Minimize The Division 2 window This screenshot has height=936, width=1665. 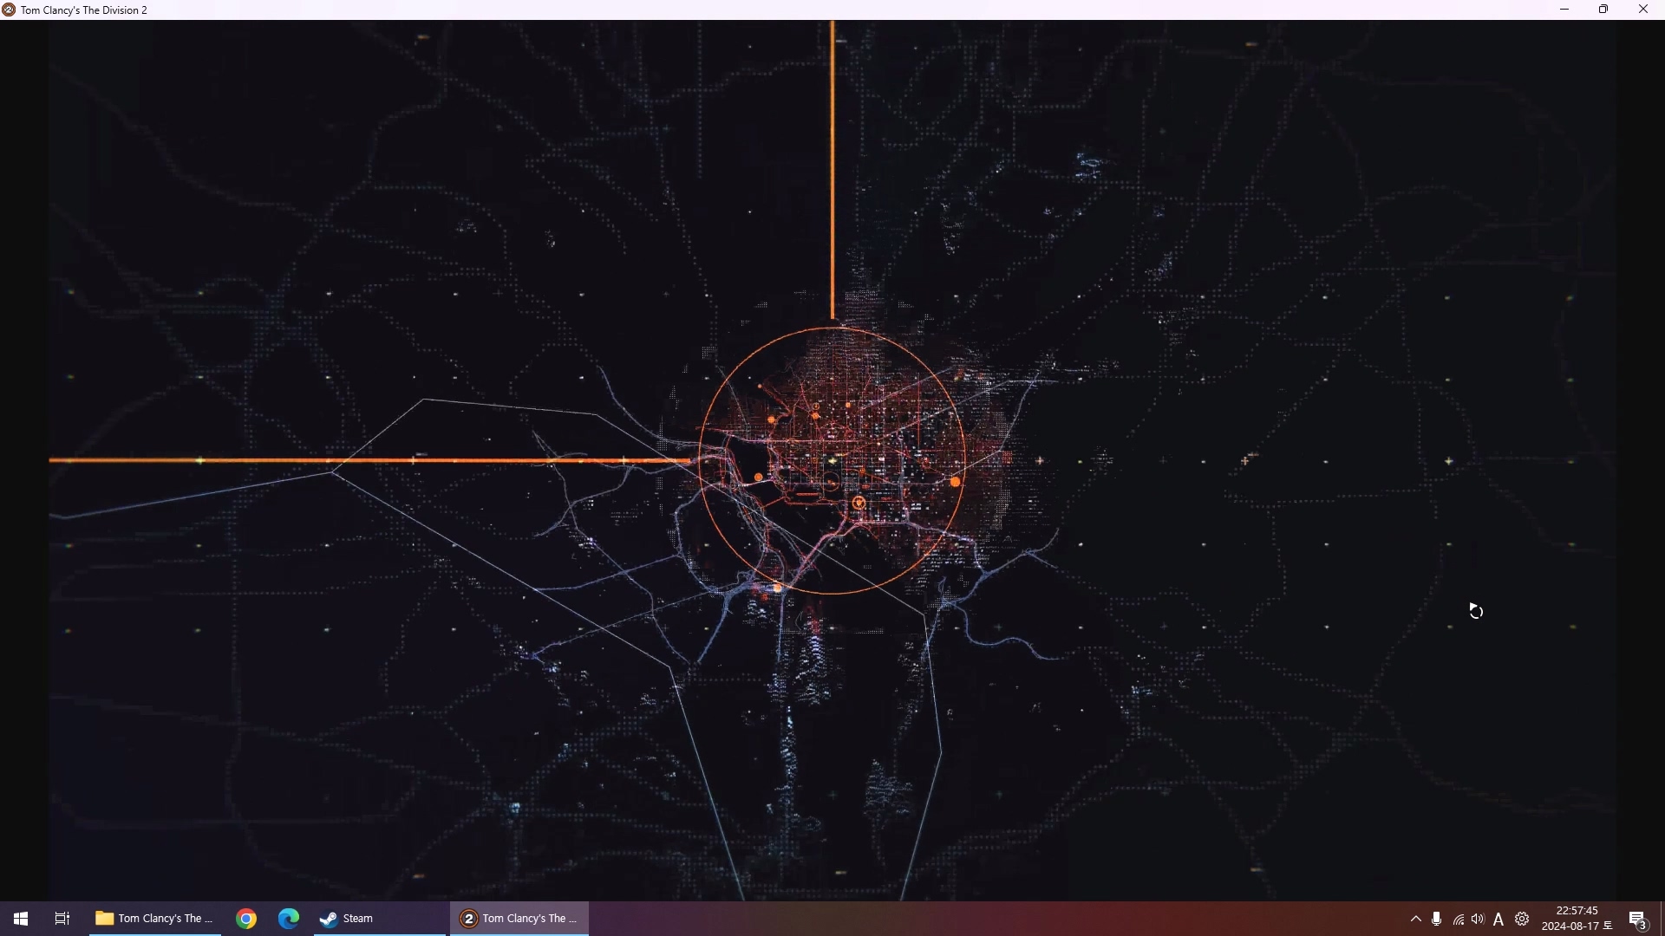tap(1564, 10)
